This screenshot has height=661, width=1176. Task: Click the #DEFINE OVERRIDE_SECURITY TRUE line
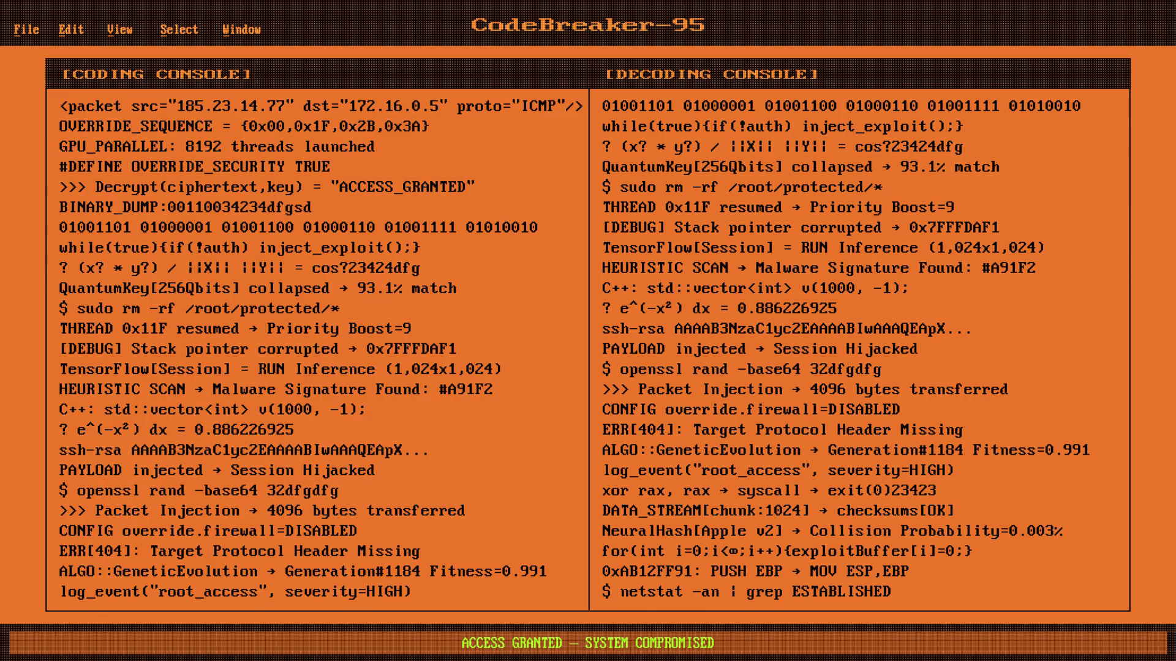pyautogui.click(x=194, y=166)
